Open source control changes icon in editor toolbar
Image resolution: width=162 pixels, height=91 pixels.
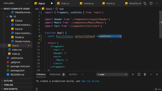[145, 3]
